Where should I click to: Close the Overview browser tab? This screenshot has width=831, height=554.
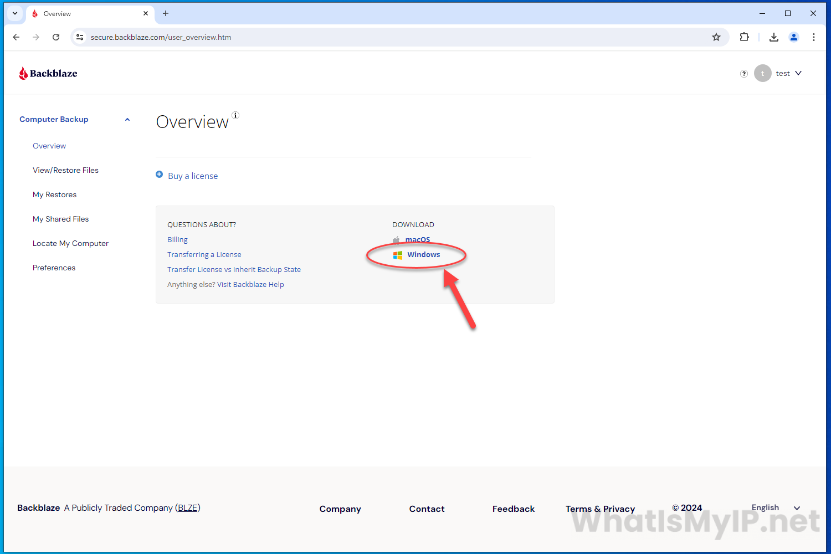click(x=146, y=13)
